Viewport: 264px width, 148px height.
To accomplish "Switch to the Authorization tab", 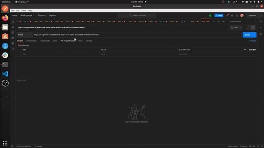I will click(31, 41).
